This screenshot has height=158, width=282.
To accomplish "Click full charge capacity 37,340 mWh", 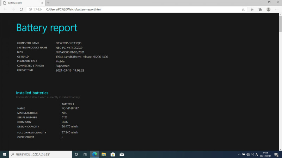I will (x=69, y=132).
